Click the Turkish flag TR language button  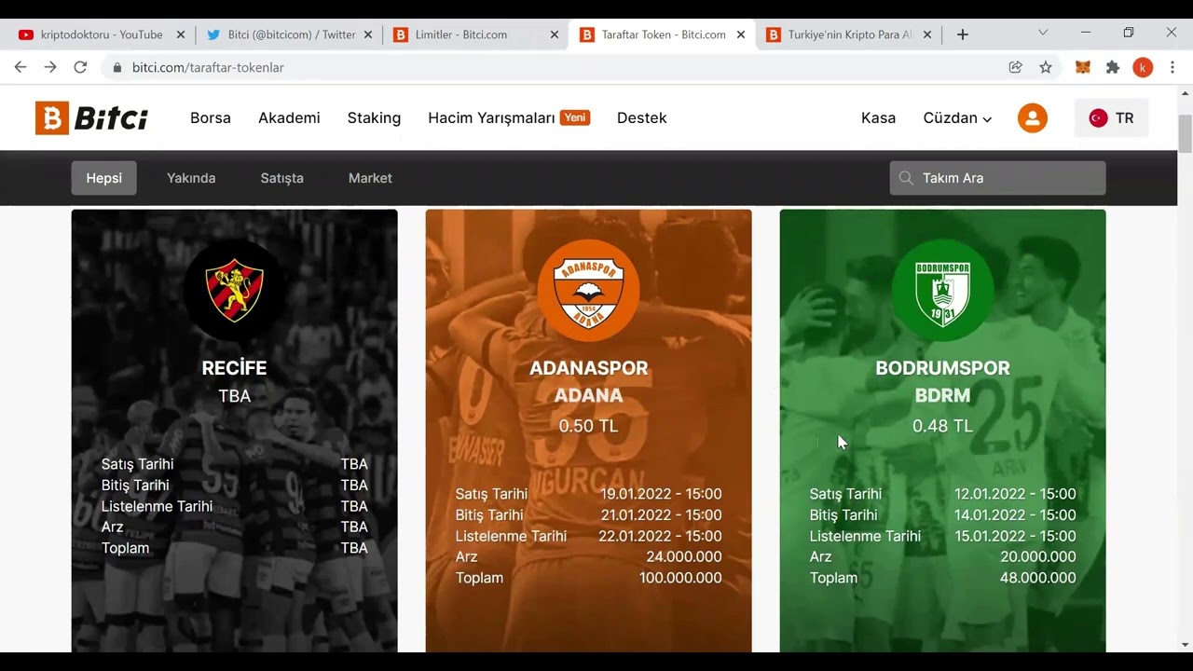[x=1111, y=118]
